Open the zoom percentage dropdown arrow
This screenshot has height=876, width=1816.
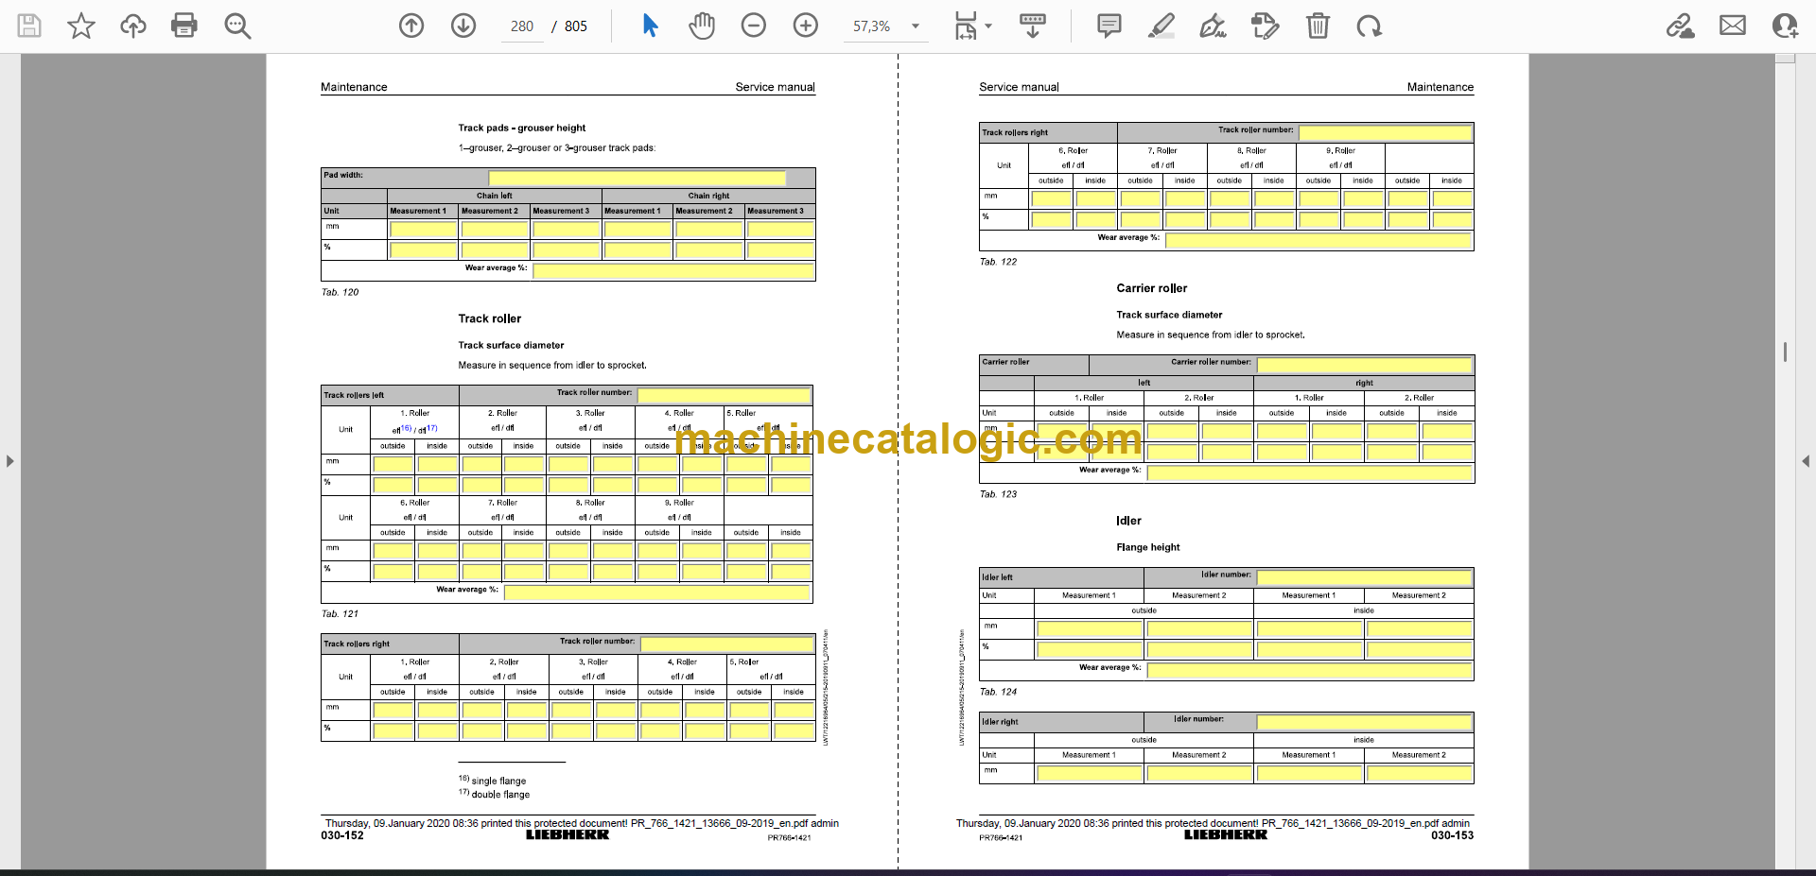pos(916,26)
